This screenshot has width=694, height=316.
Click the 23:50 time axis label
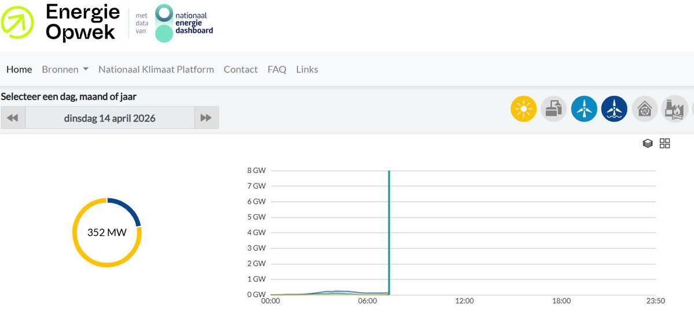[x=655, y=301]
